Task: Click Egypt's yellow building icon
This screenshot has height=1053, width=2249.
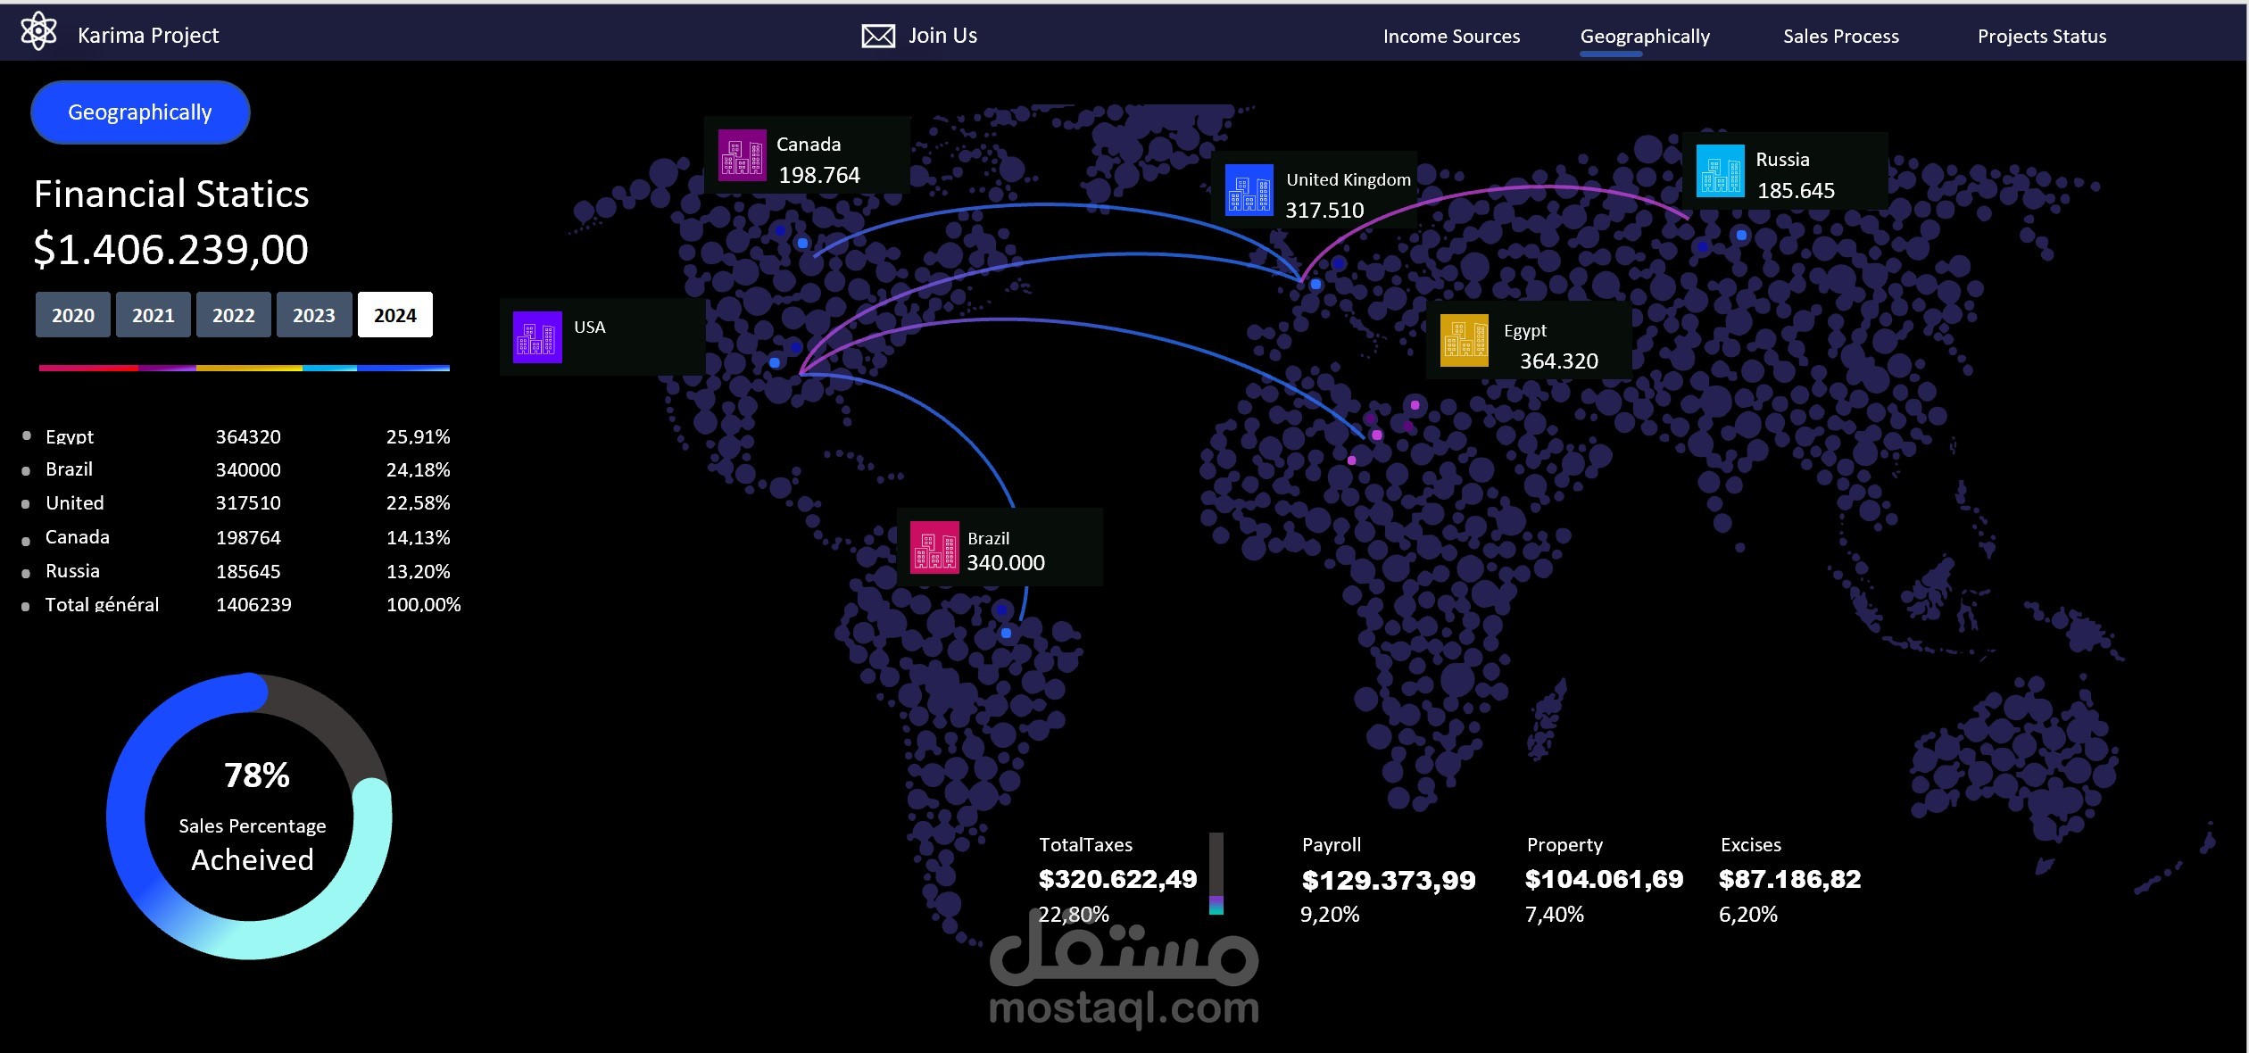Action: pos(1465,341)
